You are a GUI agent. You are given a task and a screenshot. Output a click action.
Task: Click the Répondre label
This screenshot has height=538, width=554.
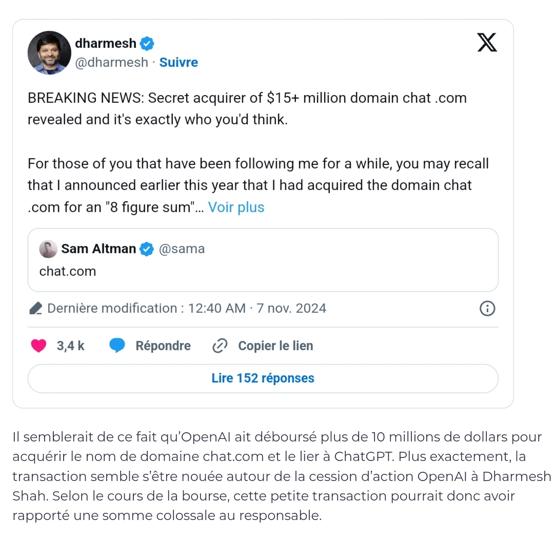click(x=163, y=345)
